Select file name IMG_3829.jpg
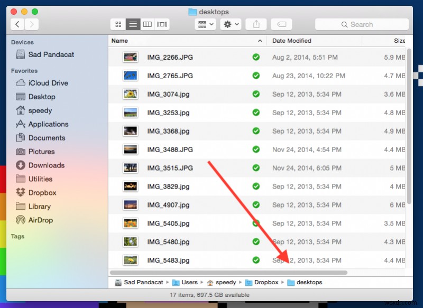The image size is (423, 308). 168,186
